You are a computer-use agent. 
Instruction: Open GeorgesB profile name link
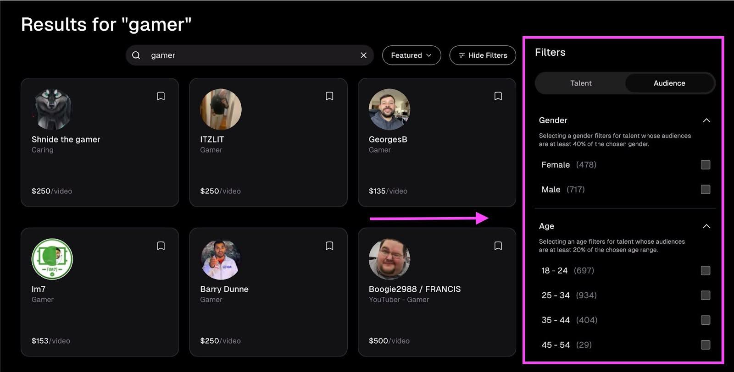click(x=388, y=140)
